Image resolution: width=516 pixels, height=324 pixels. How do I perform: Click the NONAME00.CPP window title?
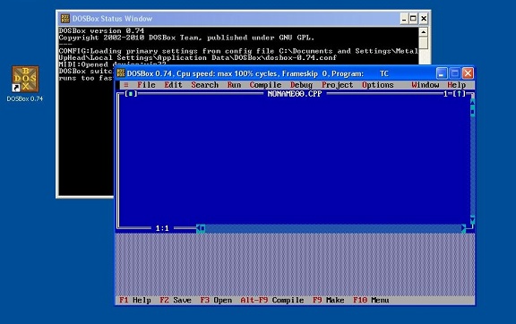(295, 94)
